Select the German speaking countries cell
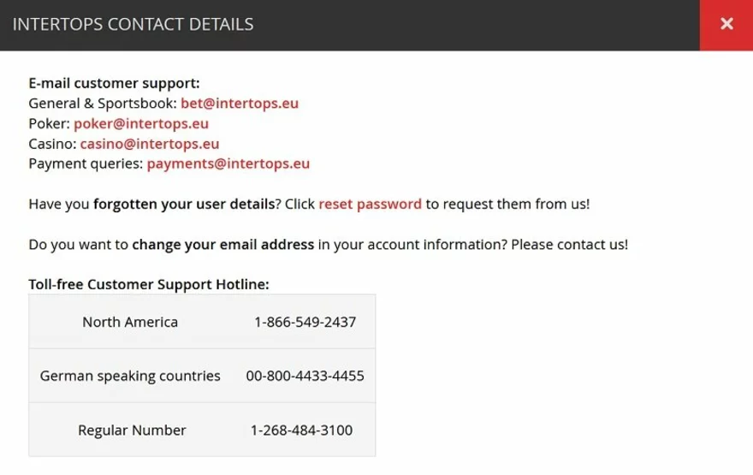This screenshot has width=753, height=475. [x=130, y=376]
